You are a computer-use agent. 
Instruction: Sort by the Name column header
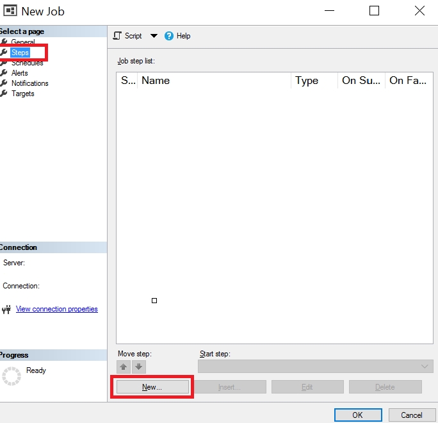pos(215,81)
